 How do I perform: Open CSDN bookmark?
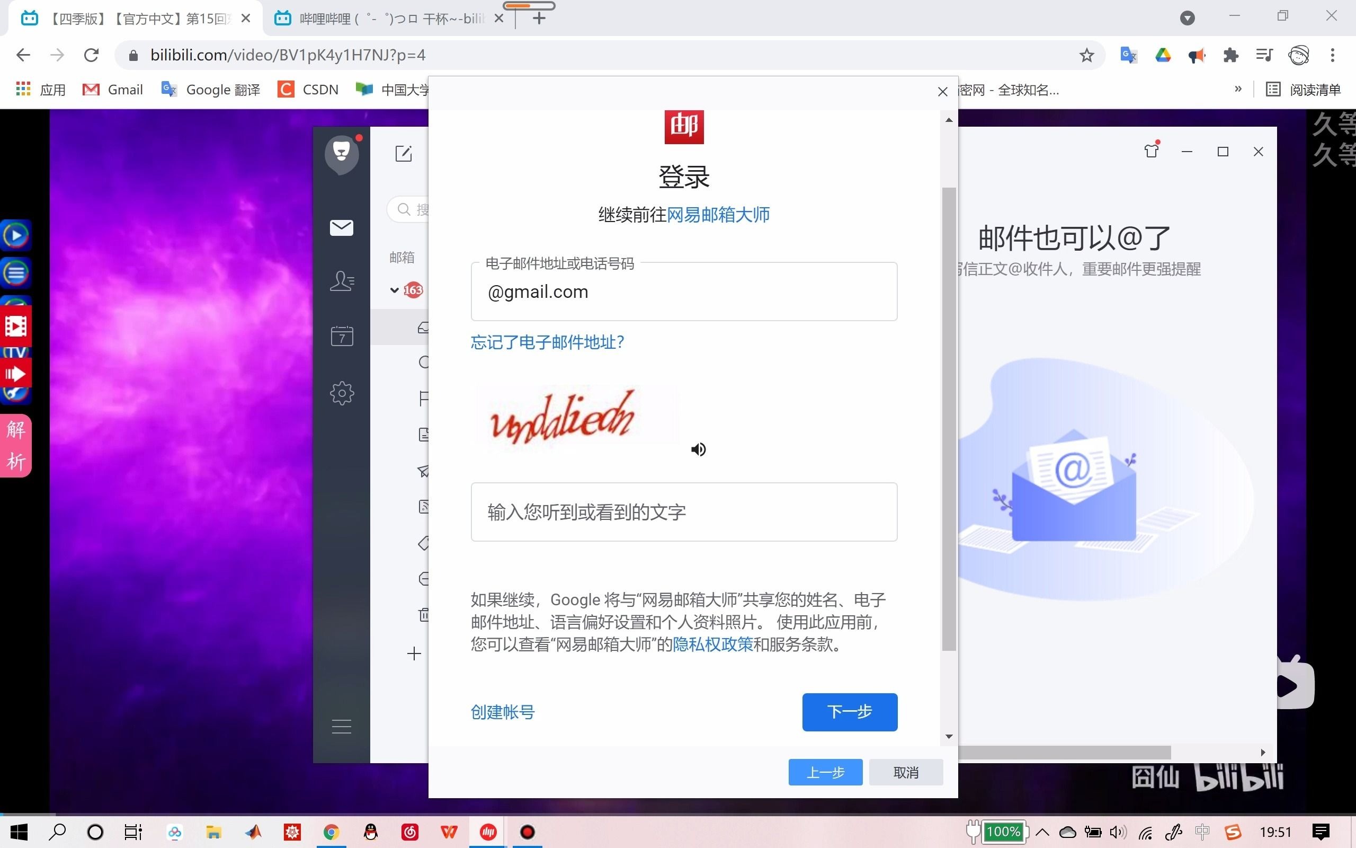point(308,89)
